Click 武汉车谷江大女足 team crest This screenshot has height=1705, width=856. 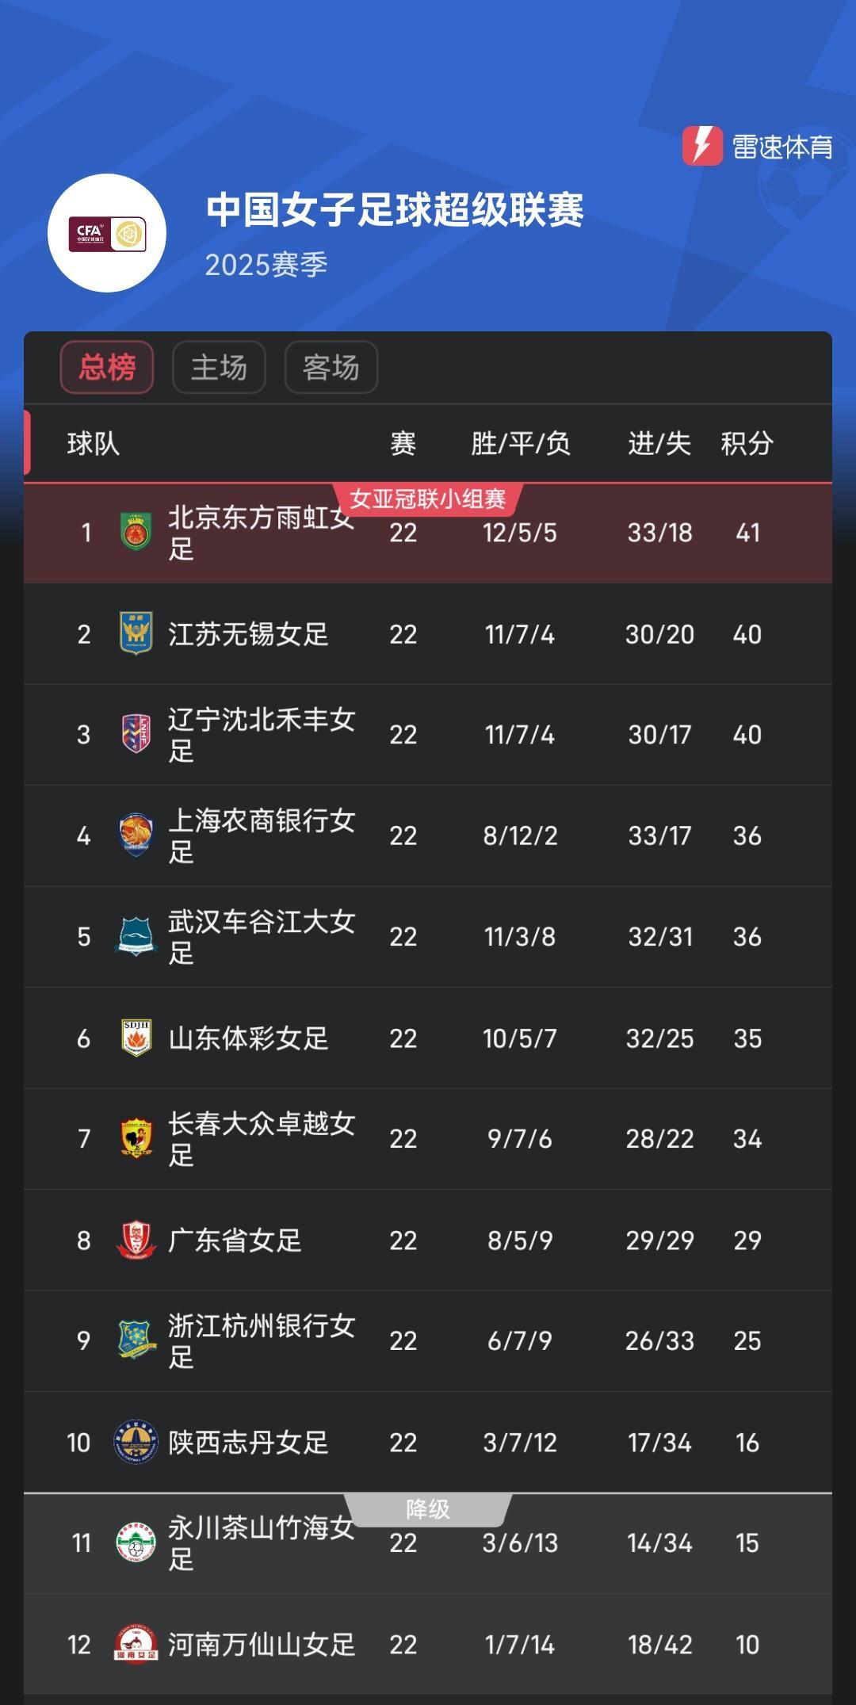pyautogui.click(x=136, y=936)
